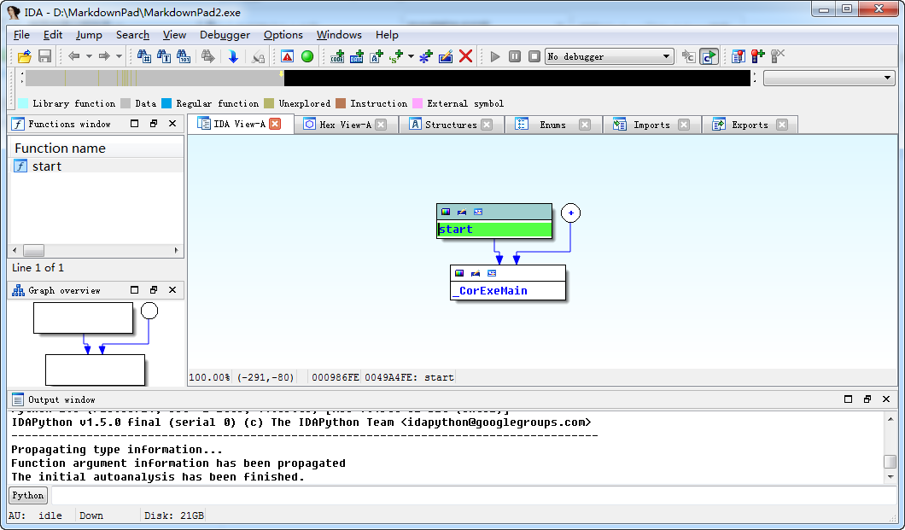This screenshot has width=905, height=530.
Task: Float the Functions window panel
Action: tap(154, 124)
